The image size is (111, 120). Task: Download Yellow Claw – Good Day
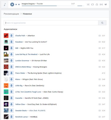(11, 104)
